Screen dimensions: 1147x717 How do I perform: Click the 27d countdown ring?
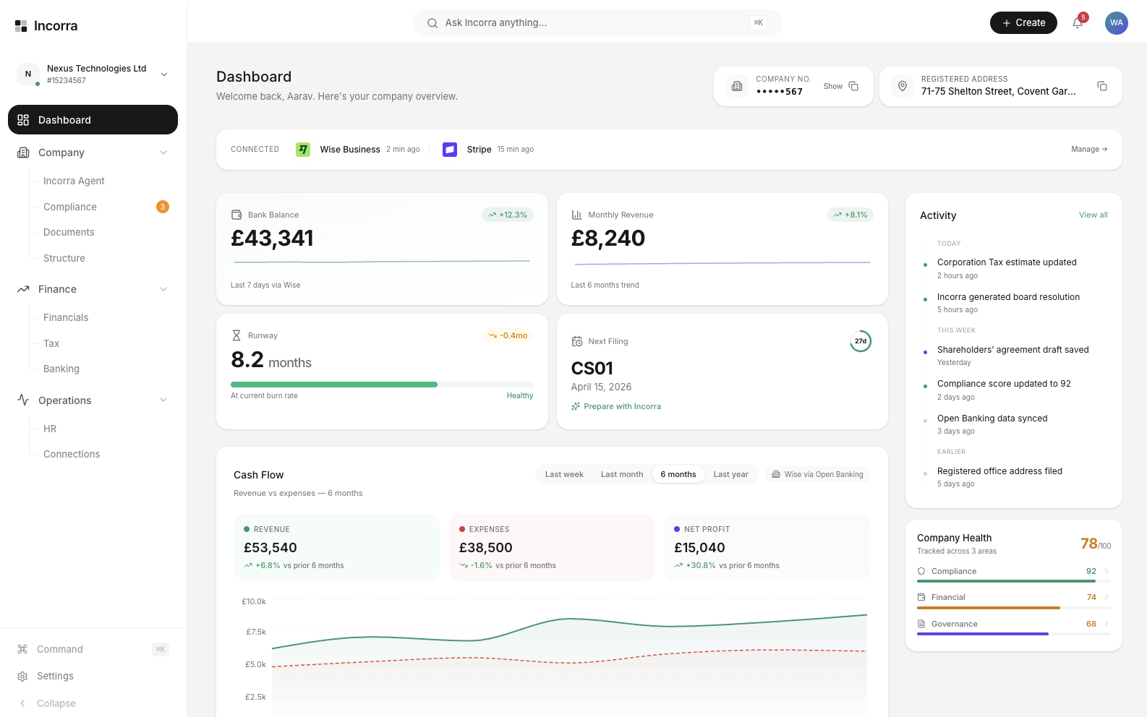[x=860, y=341]
